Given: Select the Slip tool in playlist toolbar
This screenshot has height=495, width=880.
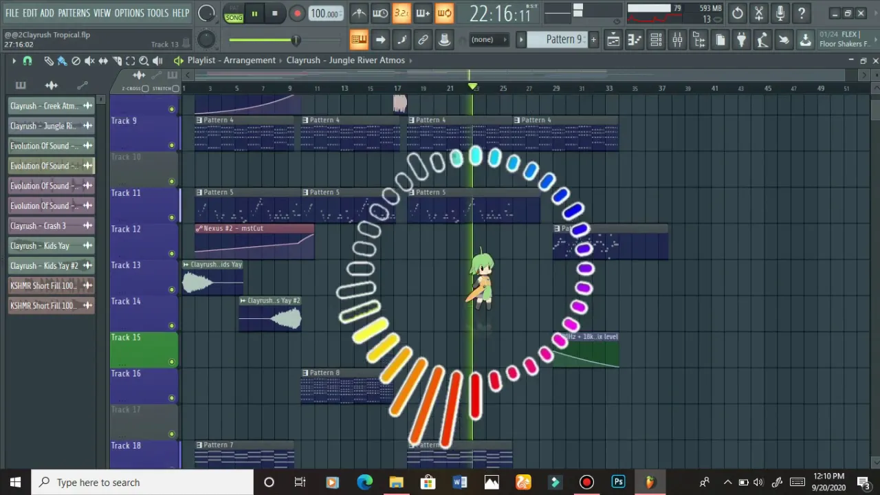Looking at the screenshot, I should (x=103, y=60).
